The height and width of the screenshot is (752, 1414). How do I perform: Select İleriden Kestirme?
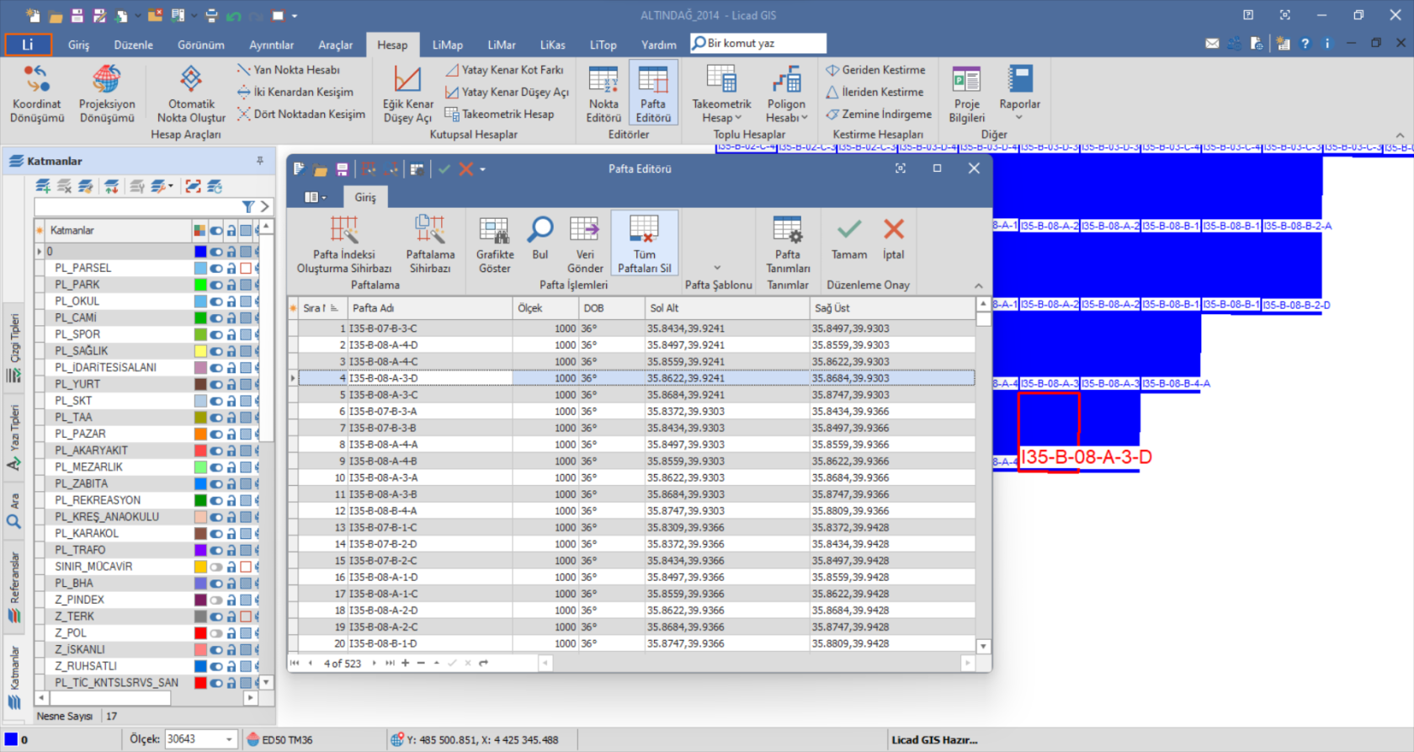(x=874, y=92)
